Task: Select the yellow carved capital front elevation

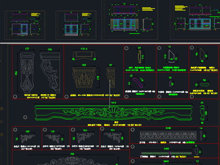Action: point(84,77)
